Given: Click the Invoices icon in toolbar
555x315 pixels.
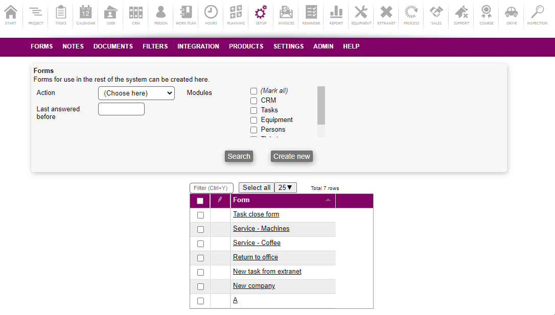Looking at the screenshot, I should tap(286, 14).
